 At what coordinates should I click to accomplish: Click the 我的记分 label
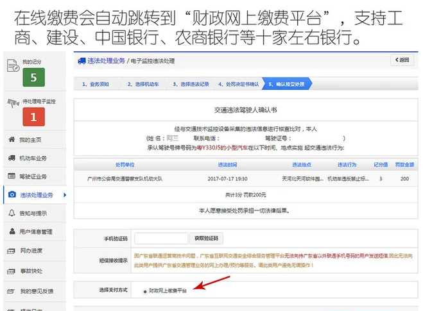pos(32,62)
